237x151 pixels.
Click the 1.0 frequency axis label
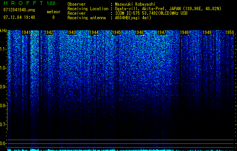point(3,68)
